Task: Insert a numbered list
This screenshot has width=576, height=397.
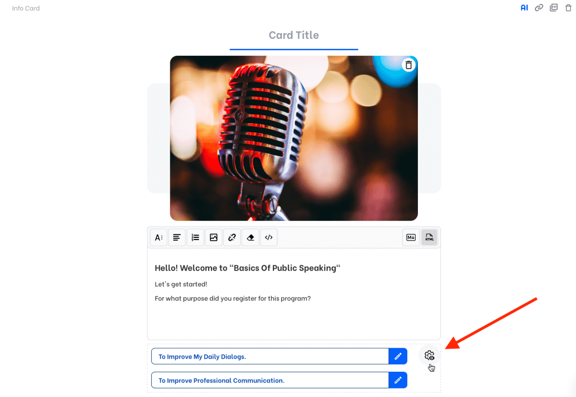Action: pyautogui.click(x=195, y=237)
